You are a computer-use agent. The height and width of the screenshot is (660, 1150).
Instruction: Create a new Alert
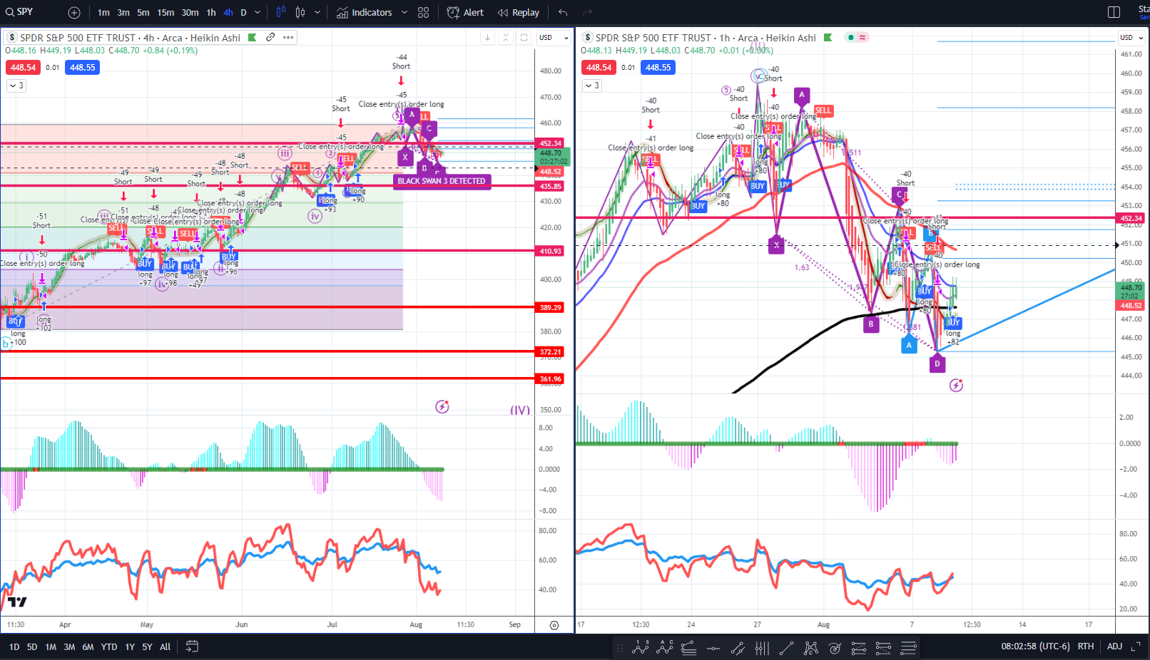pos(465,12)
